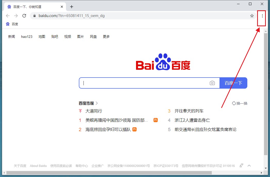Open 贴吧 from top navigation
This screenshot has height=177, width=270.
(55, 37)
